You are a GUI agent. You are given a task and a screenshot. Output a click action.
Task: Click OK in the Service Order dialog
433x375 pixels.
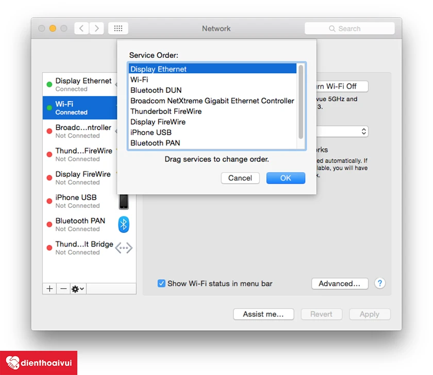click(286, 178)
